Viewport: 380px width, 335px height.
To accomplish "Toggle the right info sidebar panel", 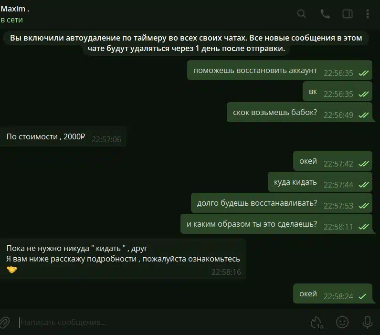I will point(347,14).
